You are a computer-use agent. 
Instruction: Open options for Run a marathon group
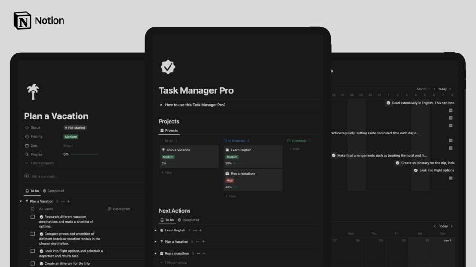[198, 253]
